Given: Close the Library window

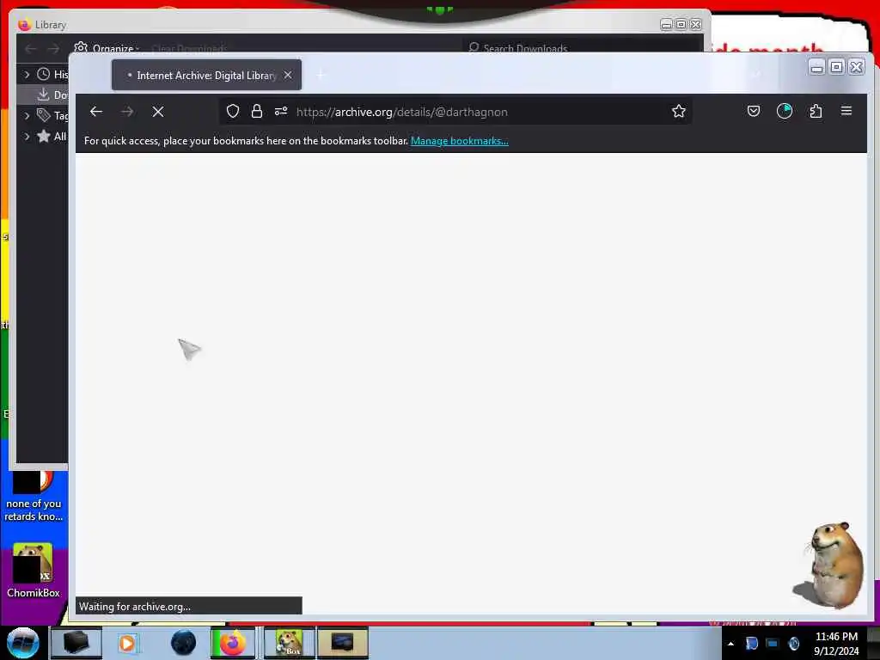Looking at the screenshot, I should 696,25.
